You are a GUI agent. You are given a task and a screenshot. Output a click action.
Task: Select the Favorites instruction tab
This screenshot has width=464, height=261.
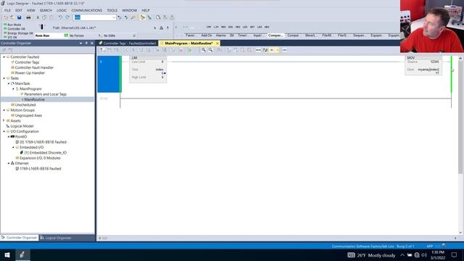coord(190,36)
